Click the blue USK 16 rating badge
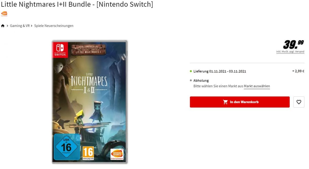Image resolution: width=309 pixels, height=169 pixels. [66, 147]
